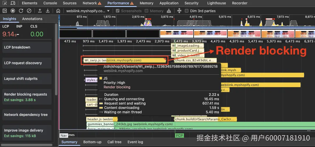The width and height of the screenshot is (315, 147).
Task: Open the Application tab
Action: [169, 3]
